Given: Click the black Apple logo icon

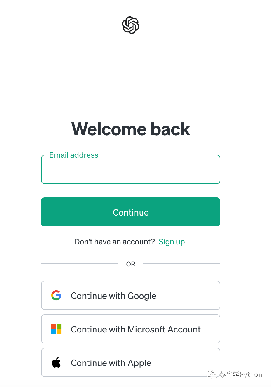Looking at the screenshot, I should click(x=56, y=362).
